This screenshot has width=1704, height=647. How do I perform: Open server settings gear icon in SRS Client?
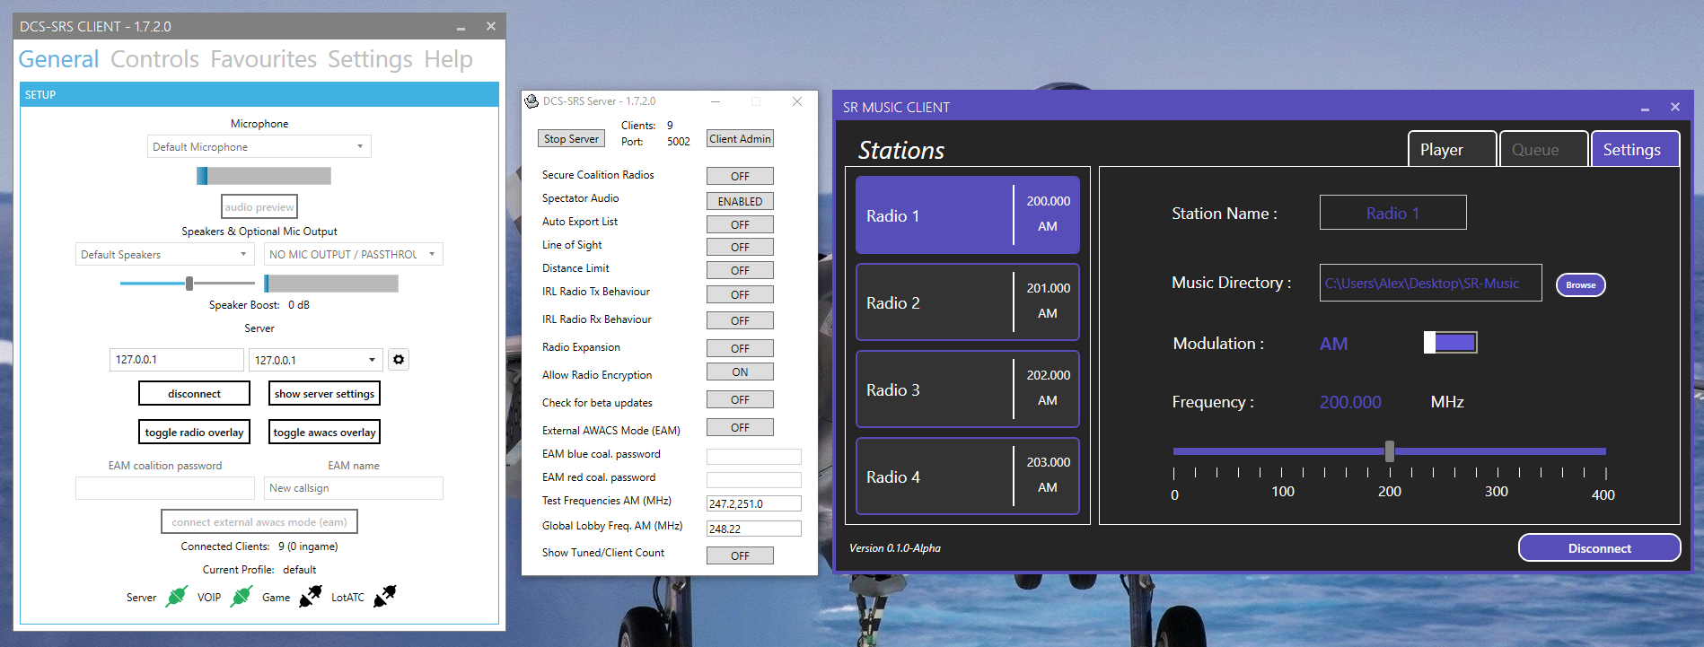pos(399,360)
